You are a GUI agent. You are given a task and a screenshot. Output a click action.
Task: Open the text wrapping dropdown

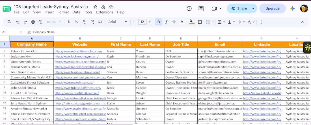[x=241, y=22]
